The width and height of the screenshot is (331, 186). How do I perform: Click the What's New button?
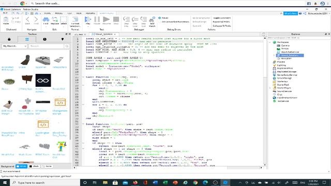291,13
